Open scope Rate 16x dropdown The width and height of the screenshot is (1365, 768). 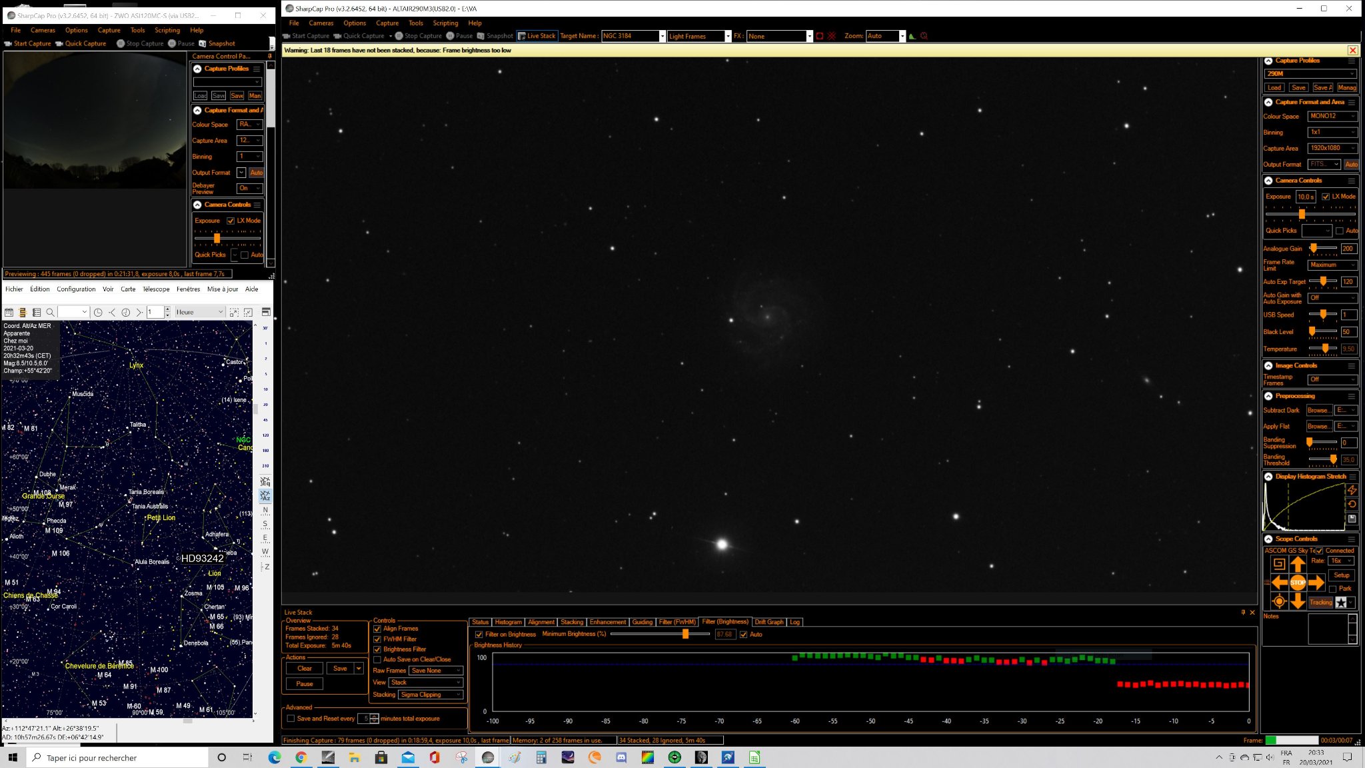click(x=1340, y=561)
